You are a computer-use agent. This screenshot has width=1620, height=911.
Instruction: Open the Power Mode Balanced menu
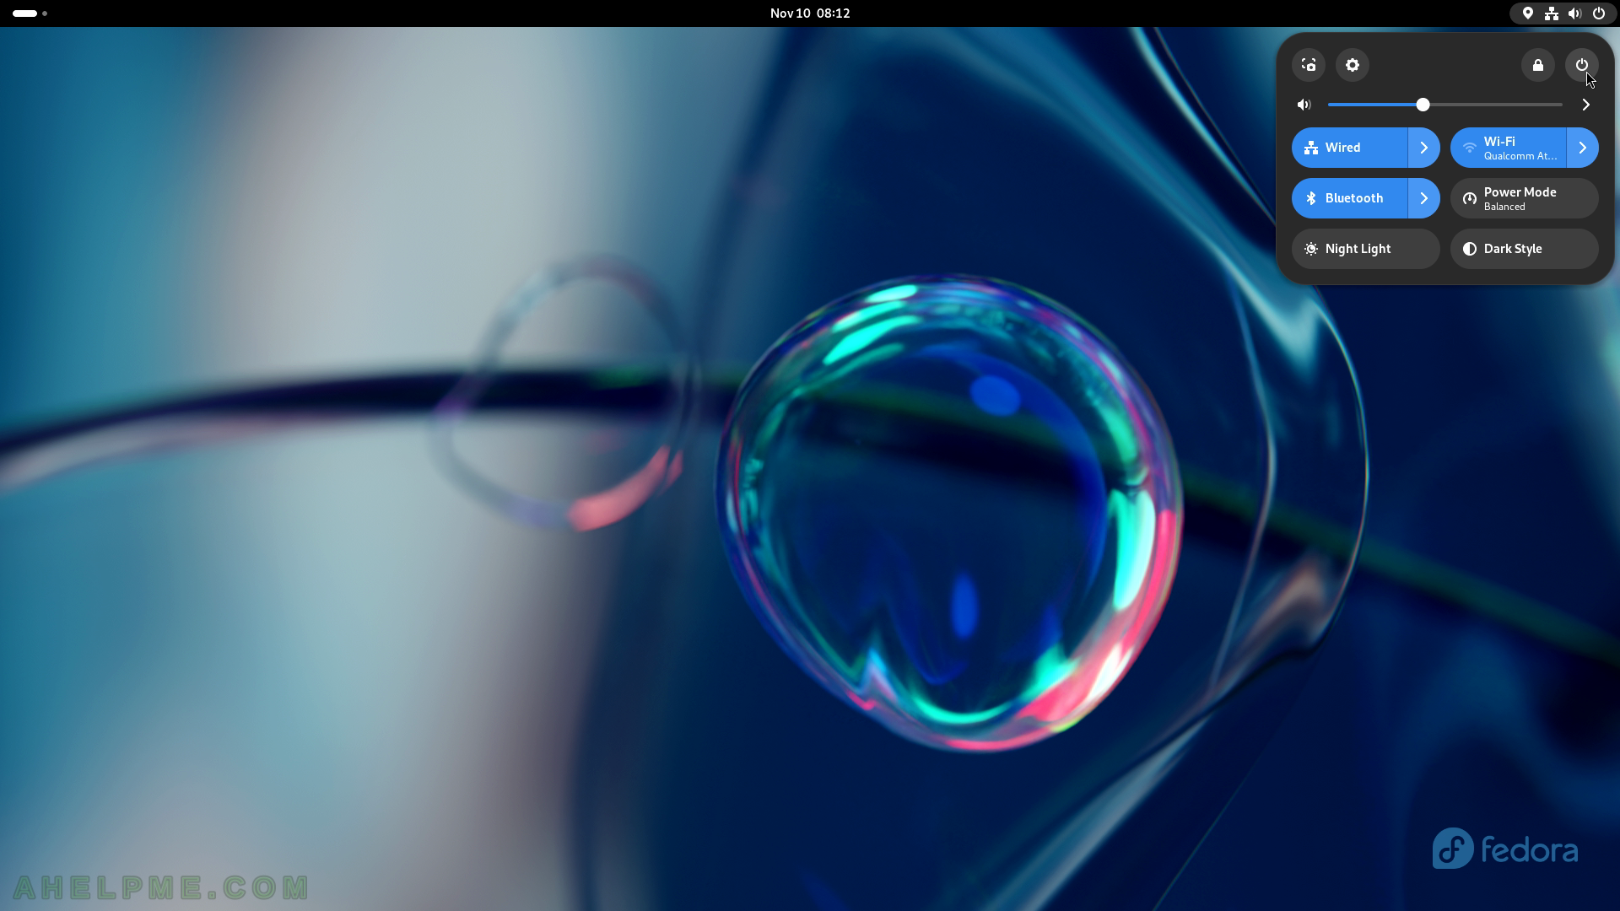pyautogui.click(x=1525, y=198)
